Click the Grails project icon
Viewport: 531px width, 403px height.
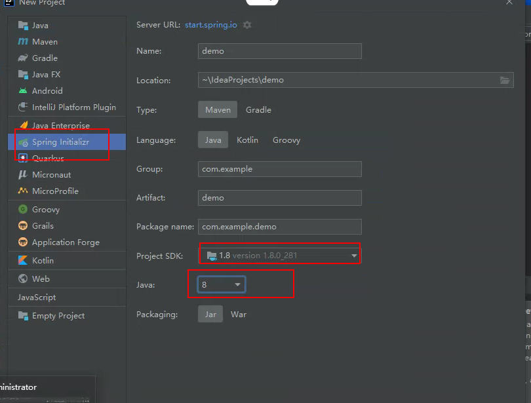click(23, 226)
